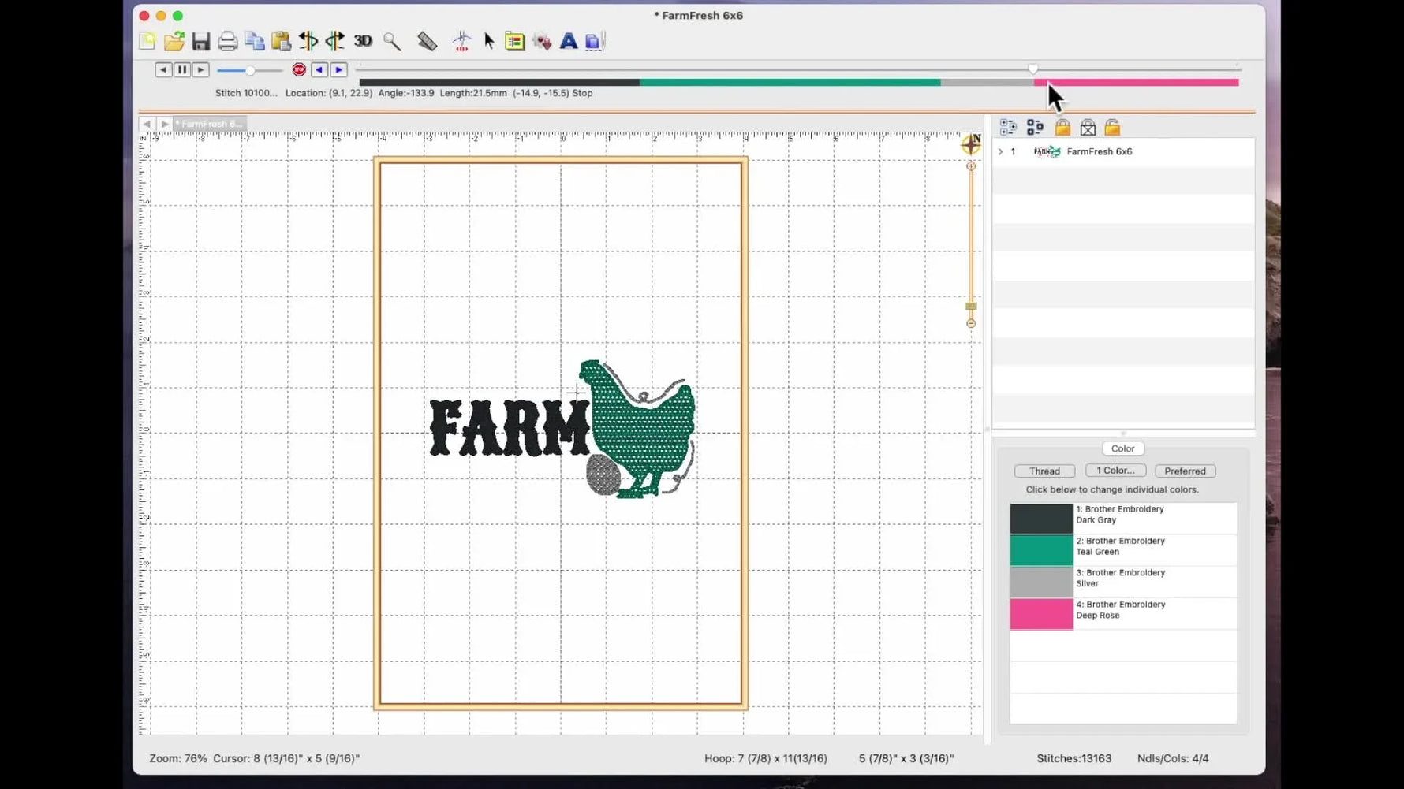Viewport: 1404px width, 789px height.
Task: Click the arrow selection pointer tool
Action: (x=489, y=42)
